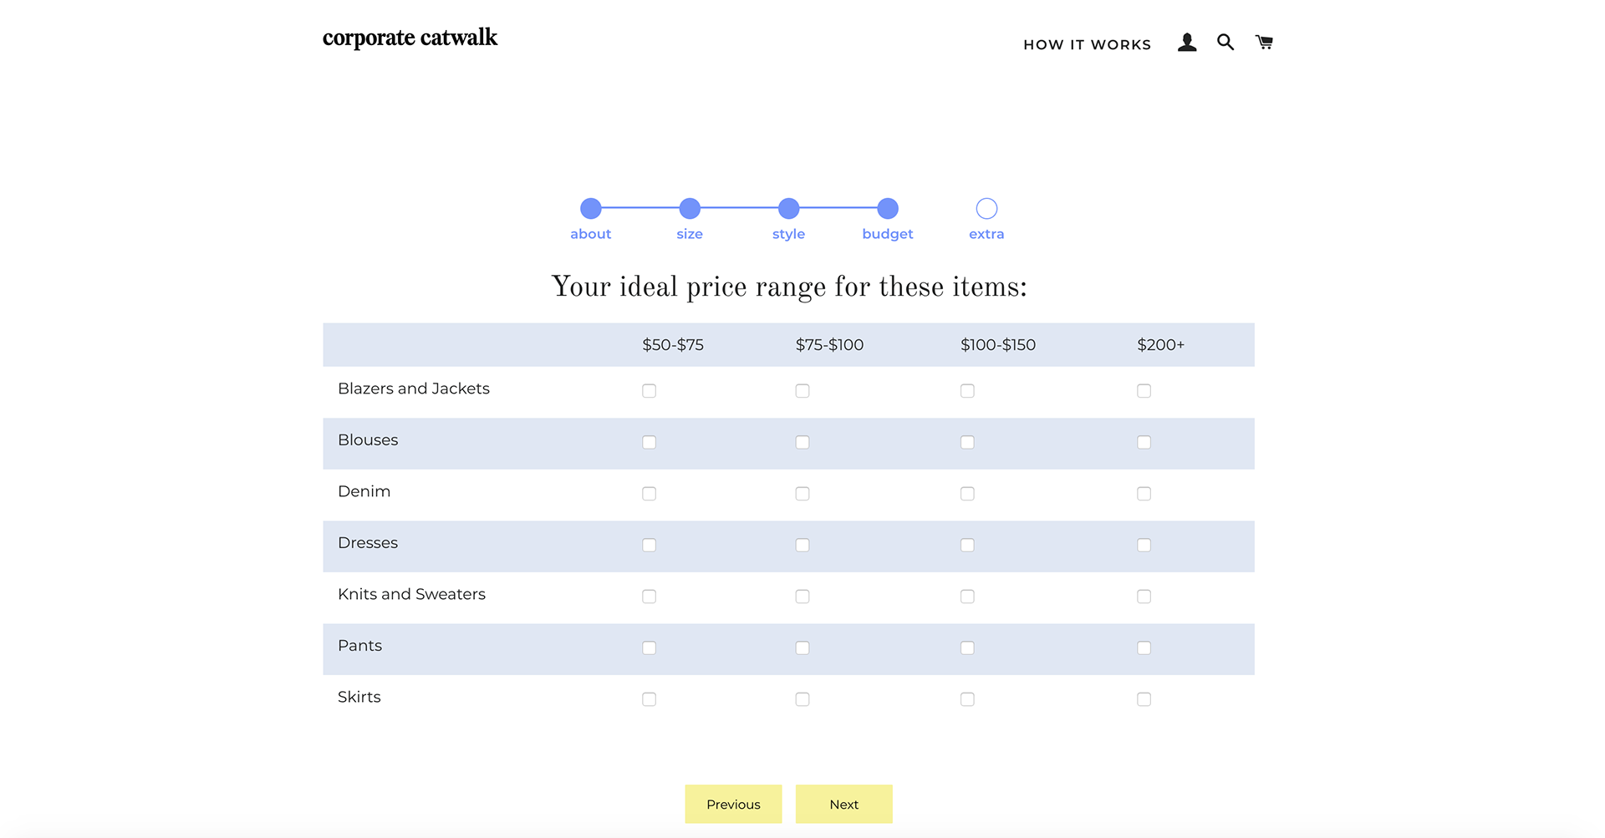
Task: Select $75-$100 for Pants
Action: tap(802, 648)
